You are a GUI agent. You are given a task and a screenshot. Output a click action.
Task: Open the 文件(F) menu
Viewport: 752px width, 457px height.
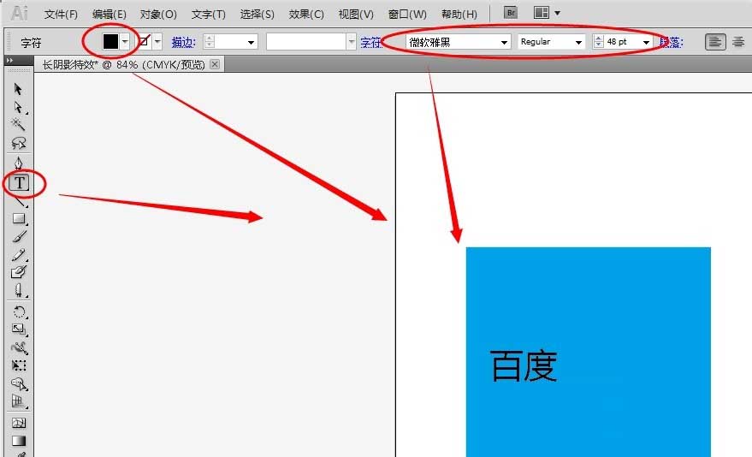pos(61,15)
